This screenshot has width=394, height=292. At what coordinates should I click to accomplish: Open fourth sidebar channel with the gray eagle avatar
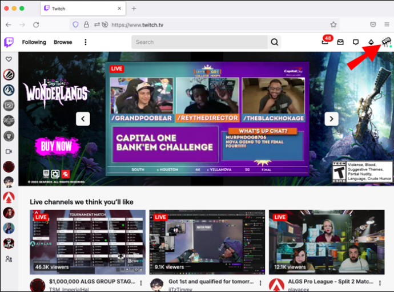[x=9, y=121]
